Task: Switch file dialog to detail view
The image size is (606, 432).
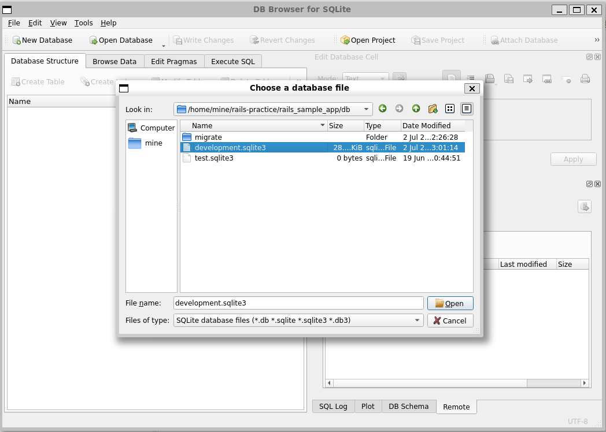Action: (467, 109)
